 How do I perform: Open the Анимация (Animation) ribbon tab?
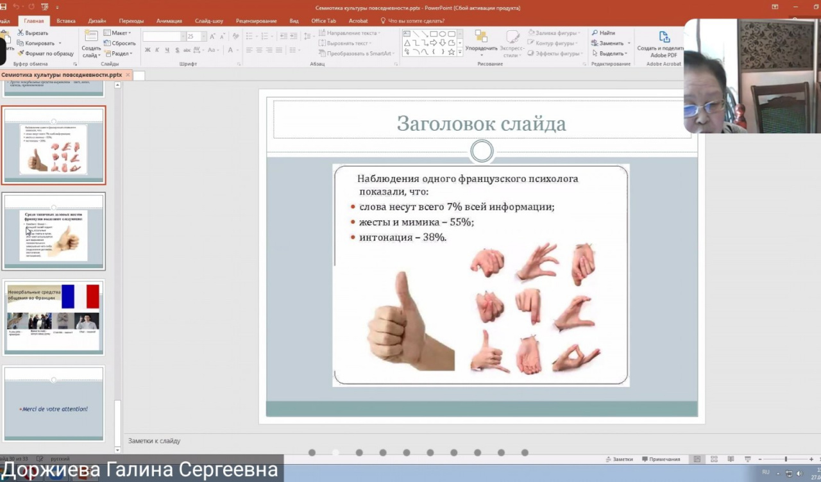coord(169,21)
